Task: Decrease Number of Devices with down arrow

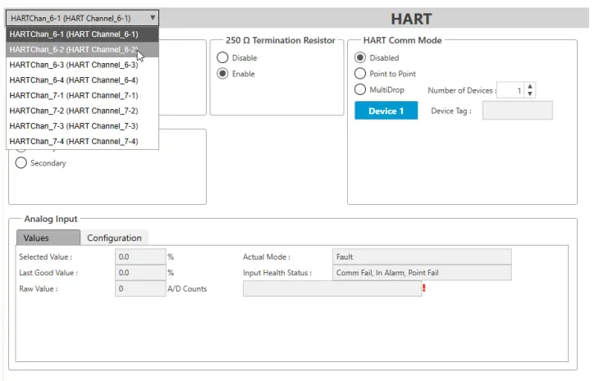Action: coord(530,94)
